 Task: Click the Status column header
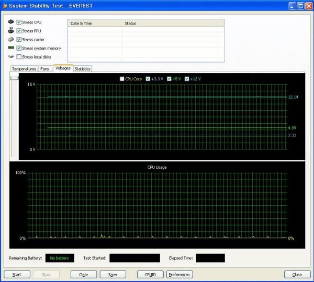coord(169,23)
